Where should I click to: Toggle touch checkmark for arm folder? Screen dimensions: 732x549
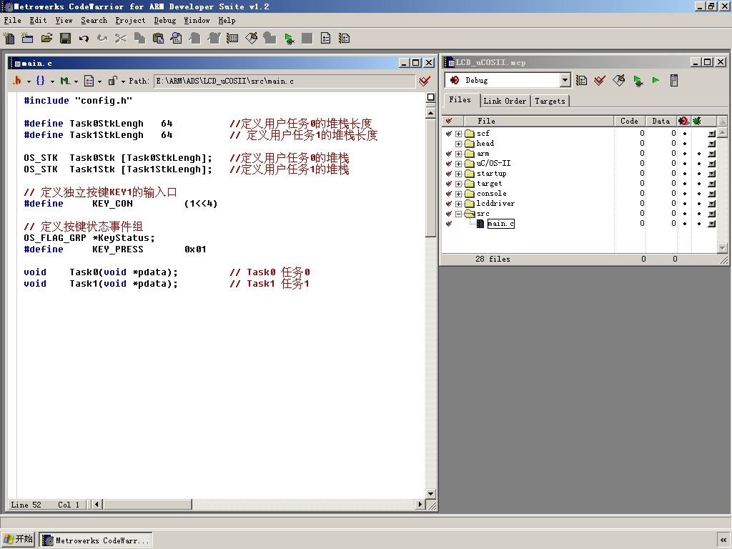click(449, 154)
